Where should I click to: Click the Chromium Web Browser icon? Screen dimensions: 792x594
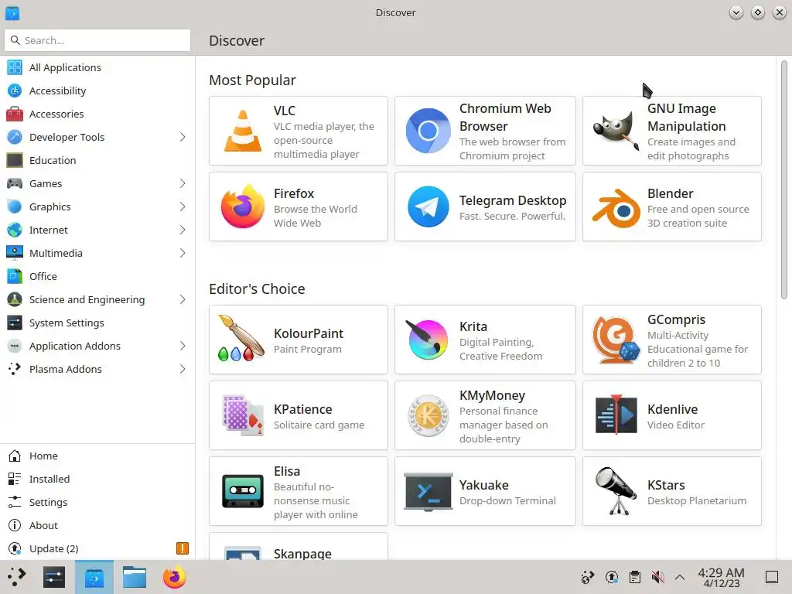coord(428,131)
